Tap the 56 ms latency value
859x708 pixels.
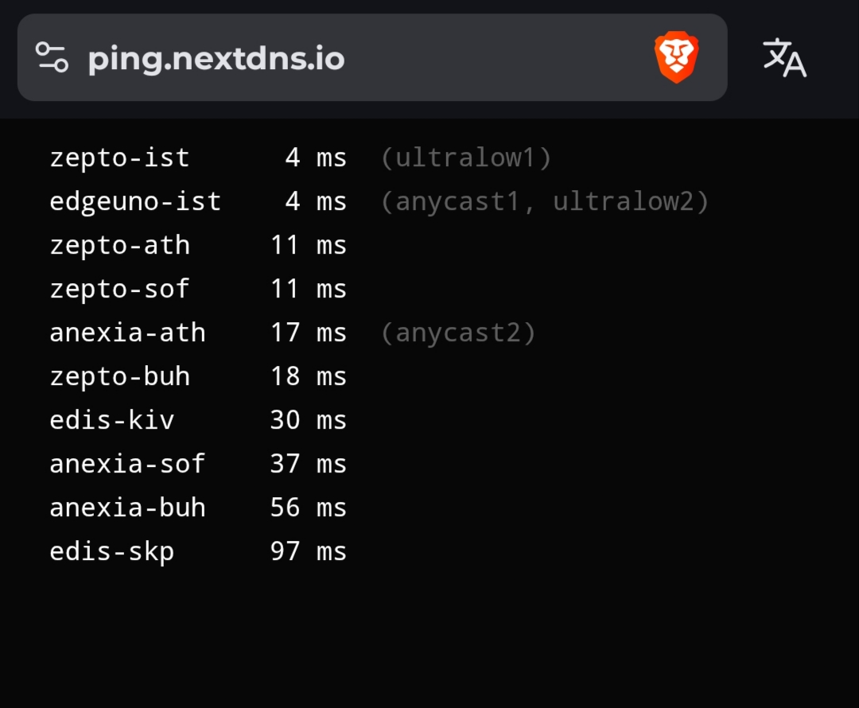[309, 508]
